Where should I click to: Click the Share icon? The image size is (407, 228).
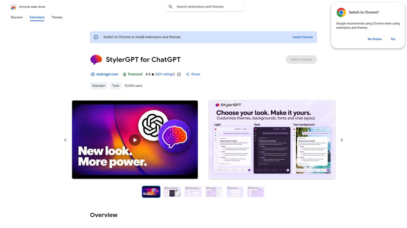click(188, 74)
